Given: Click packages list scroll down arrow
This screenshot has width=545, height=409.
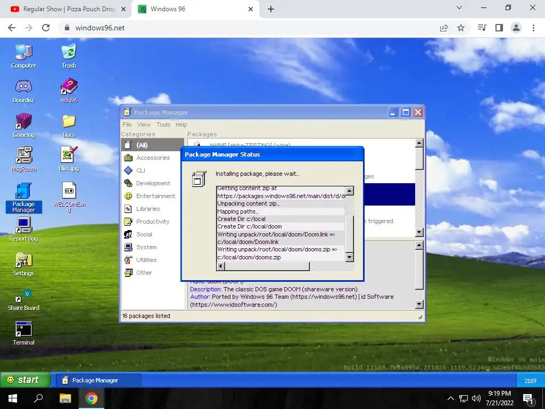Looking at the screenshot, I should pos(419,232).
